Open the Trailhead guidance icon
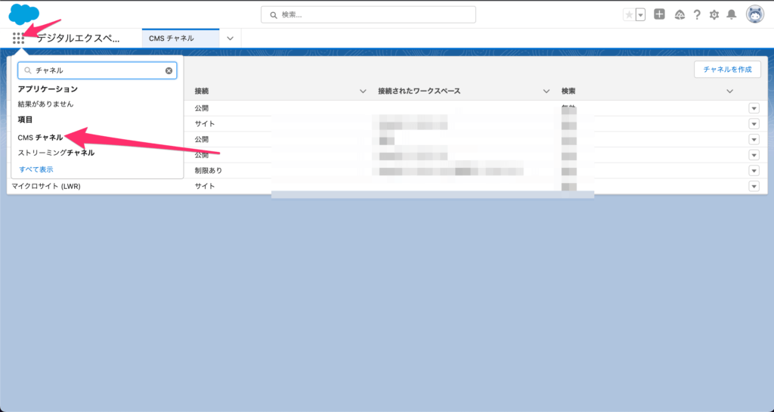Screen dimensions: 774x412 680,15
